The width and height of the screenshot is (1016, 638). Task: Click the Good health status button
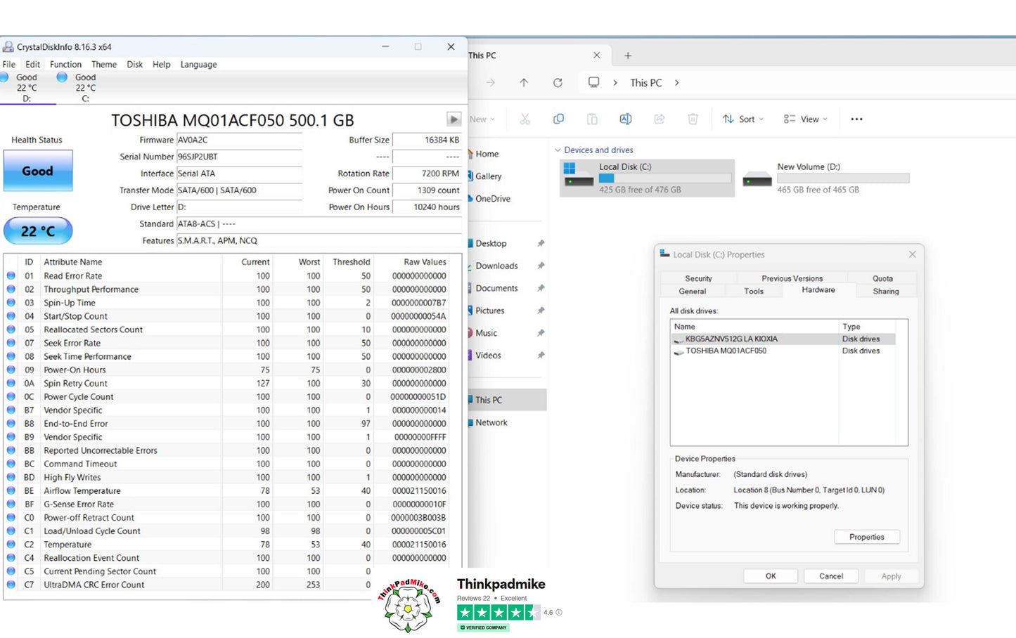[x=38, y=171]
